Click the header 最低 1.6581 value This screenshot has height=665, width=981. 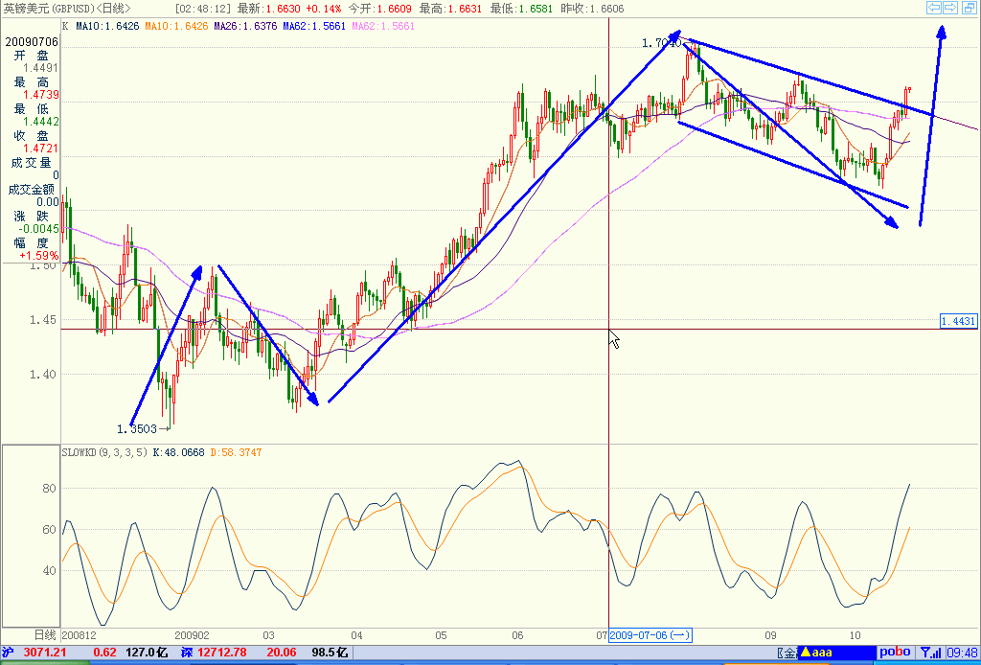(x=521, y=9)
